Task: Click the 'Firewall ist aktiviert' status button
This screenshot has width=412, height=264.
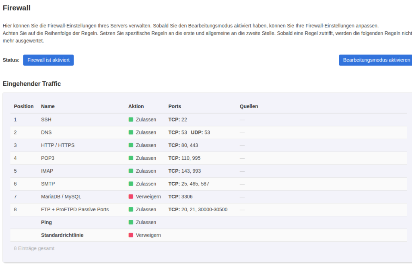Action: pyautogui.click(x=48, y=60)
